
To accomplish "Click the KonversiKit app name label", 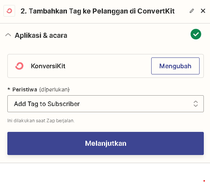I will tap(48, 66).
